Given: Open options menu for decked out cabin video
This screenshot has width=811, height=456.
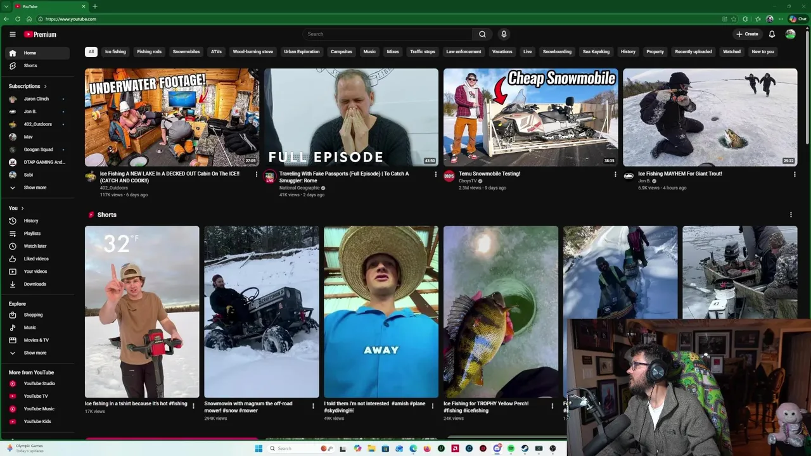Looking at the screenshot, I should point(257,174).
